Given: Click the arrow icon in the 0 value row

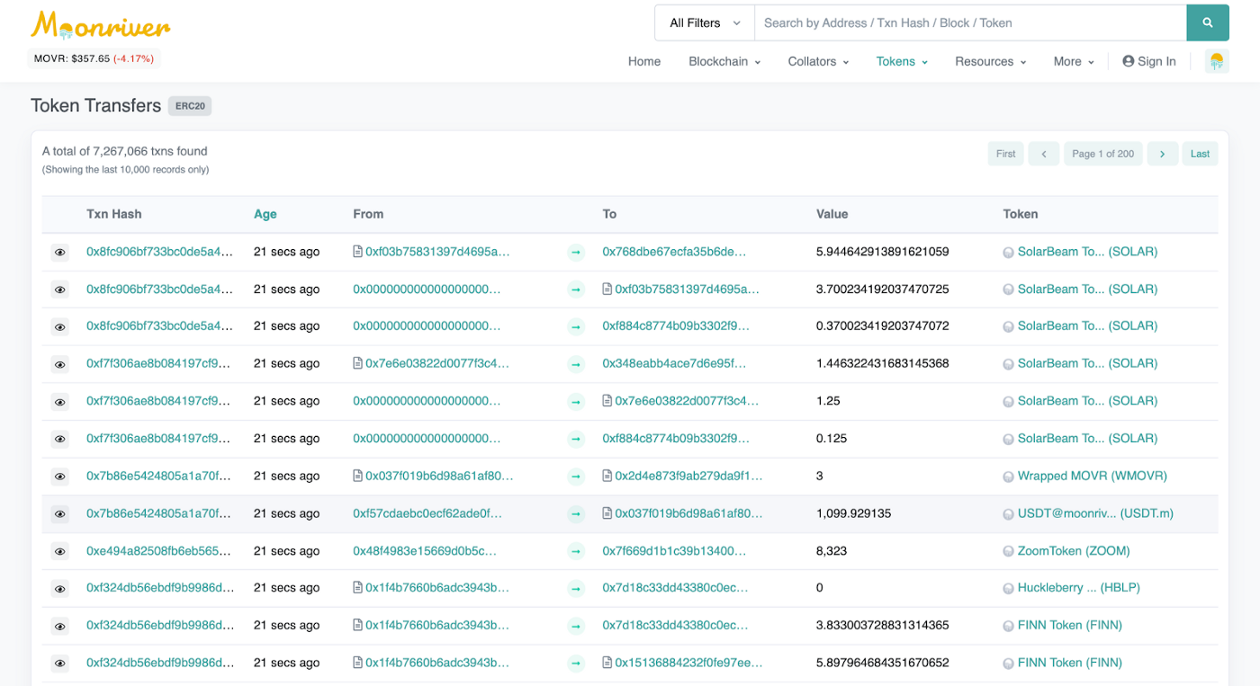Looking at the screenshot, I should point(576,589).
